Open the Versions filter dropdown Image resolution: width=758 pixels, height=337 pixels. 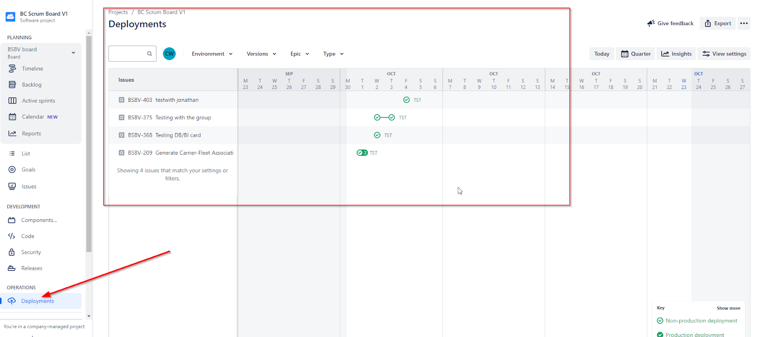(262, 54)
